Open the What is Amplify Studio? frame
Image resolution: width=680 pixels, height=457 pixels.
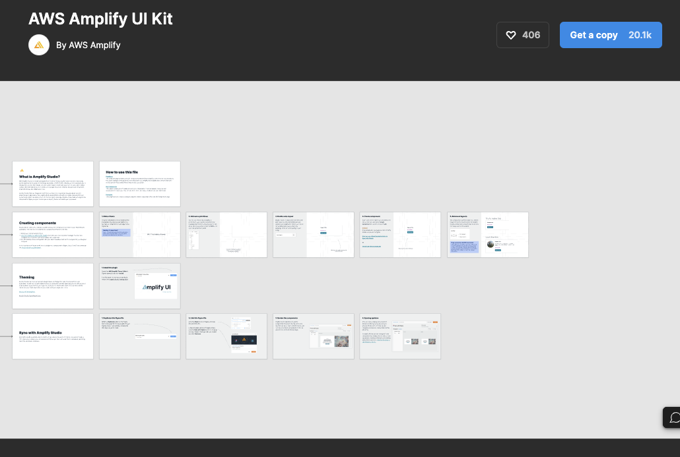click(53, 184)
